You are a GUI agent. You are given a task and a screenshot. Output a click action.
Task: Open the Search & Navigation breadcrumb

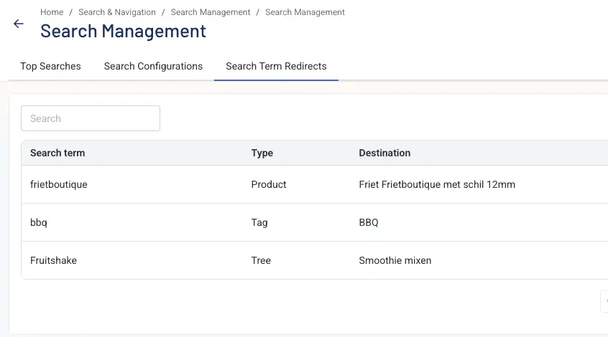tap(116, 12)
